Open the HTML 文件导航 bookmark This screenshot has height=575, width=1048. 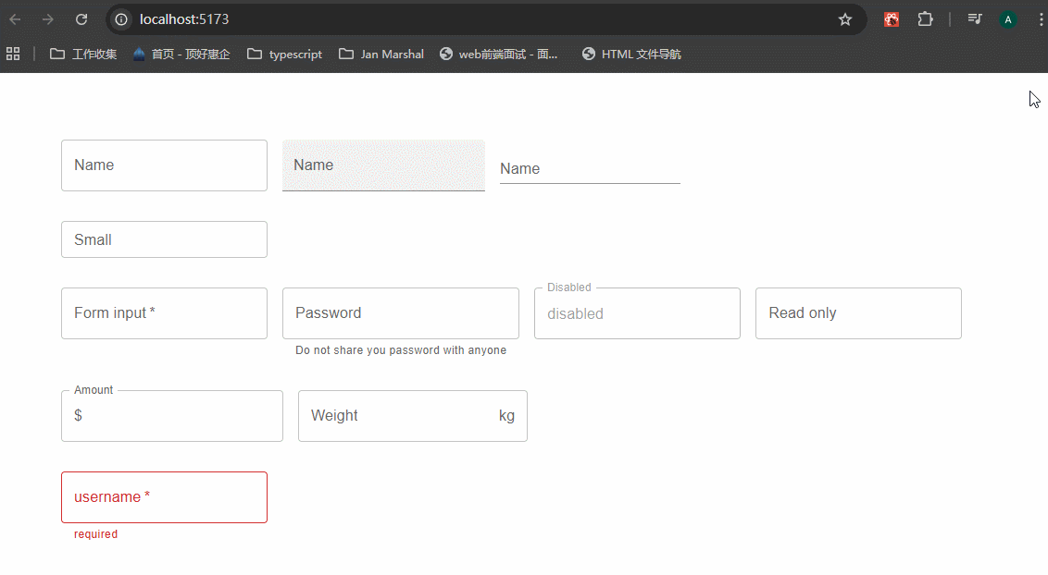[x=630, y=54]
